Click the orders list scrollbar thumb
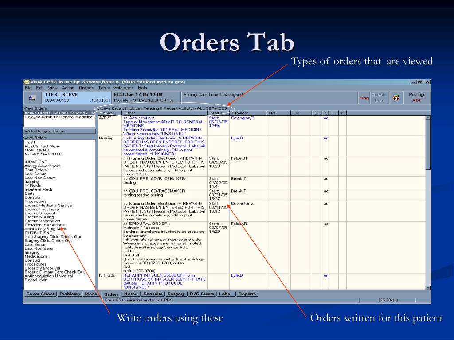The image size is (454, 340). (428, 145)
